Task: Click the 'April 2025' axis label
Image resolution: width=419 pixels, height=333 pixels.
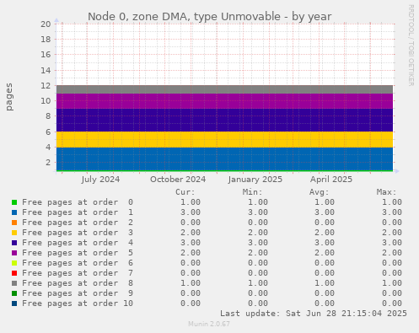Action: pyautogui.click(x=331, y=180)
